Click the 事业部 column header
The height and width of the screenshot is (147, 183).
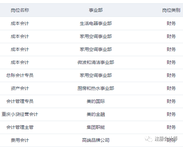tap(96, 10)
